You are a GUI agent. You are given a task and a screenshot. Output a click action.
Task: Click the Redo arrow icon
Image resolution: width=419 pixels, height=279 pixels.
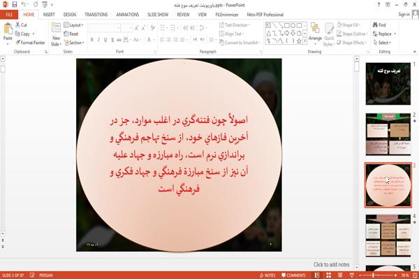(36, 5)
